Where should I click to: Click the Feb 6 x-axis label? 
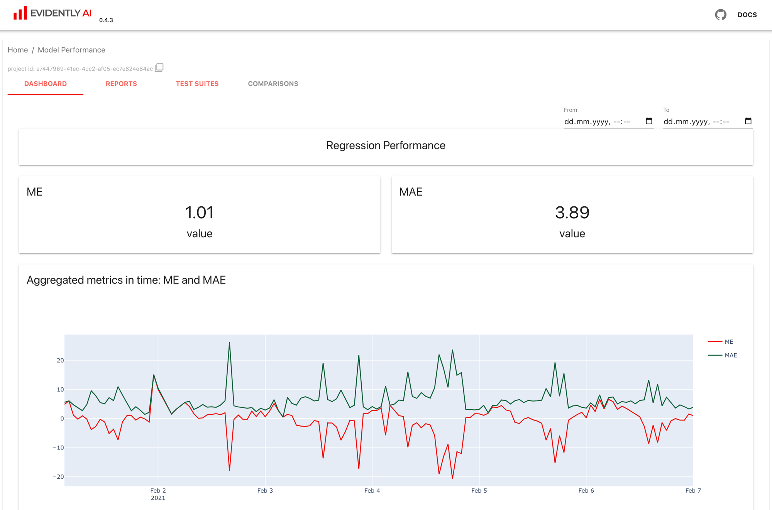[586, 491]
